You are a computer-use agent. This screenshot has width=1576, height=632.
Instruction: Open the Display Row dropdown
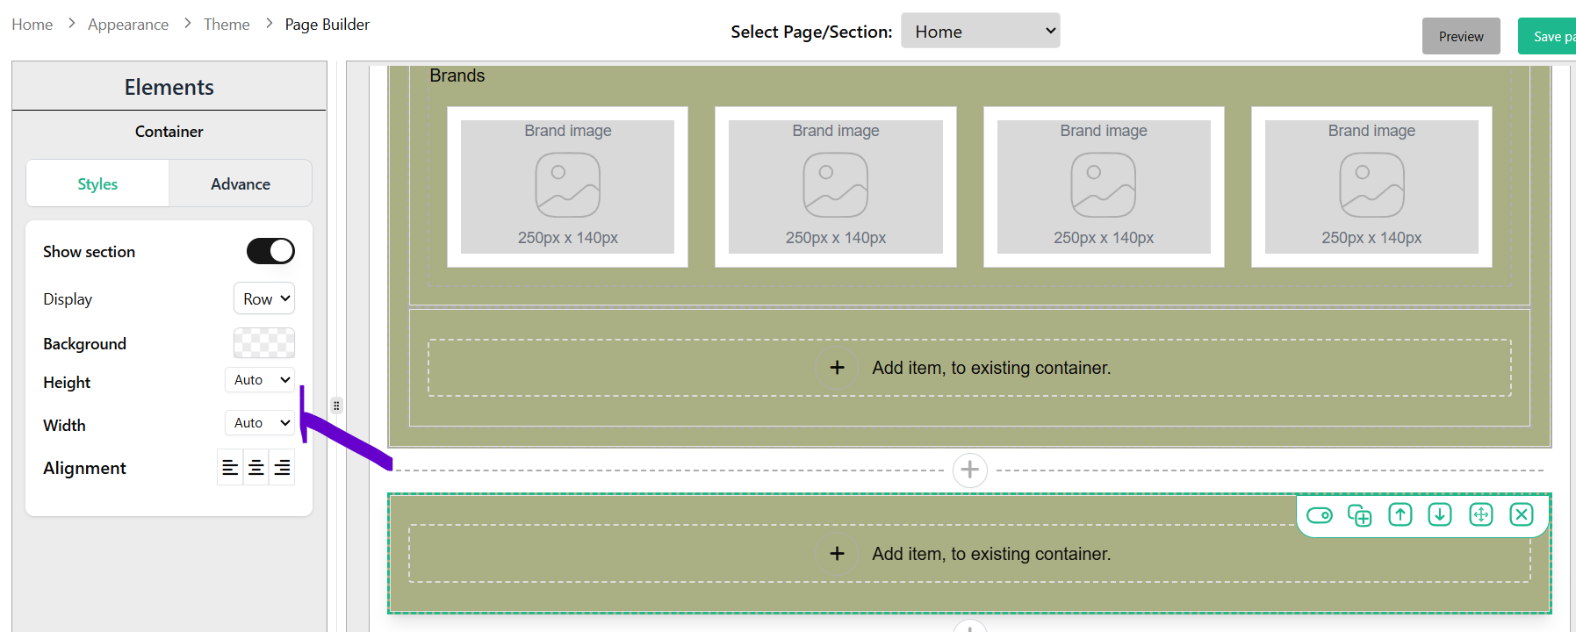click(x=264, y=298)
